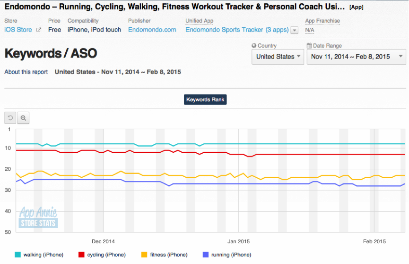Image resolution: width=409 pixels, height=264 pixels.
Task: Click the About this report link
Action: [26, 72]
